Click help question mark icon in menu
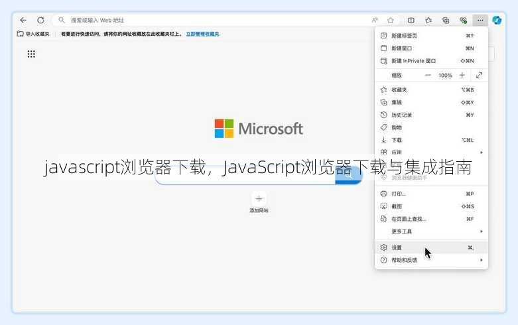Viewport: 518px width, 325px height. pyautogui.click(x=383, y=260)
